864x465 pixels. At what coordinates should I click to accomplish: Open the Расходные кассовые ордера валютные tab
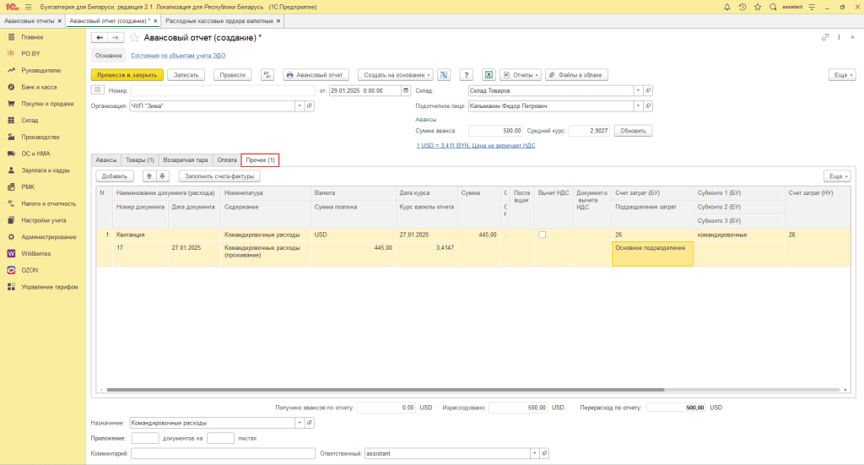click(219, 19)
